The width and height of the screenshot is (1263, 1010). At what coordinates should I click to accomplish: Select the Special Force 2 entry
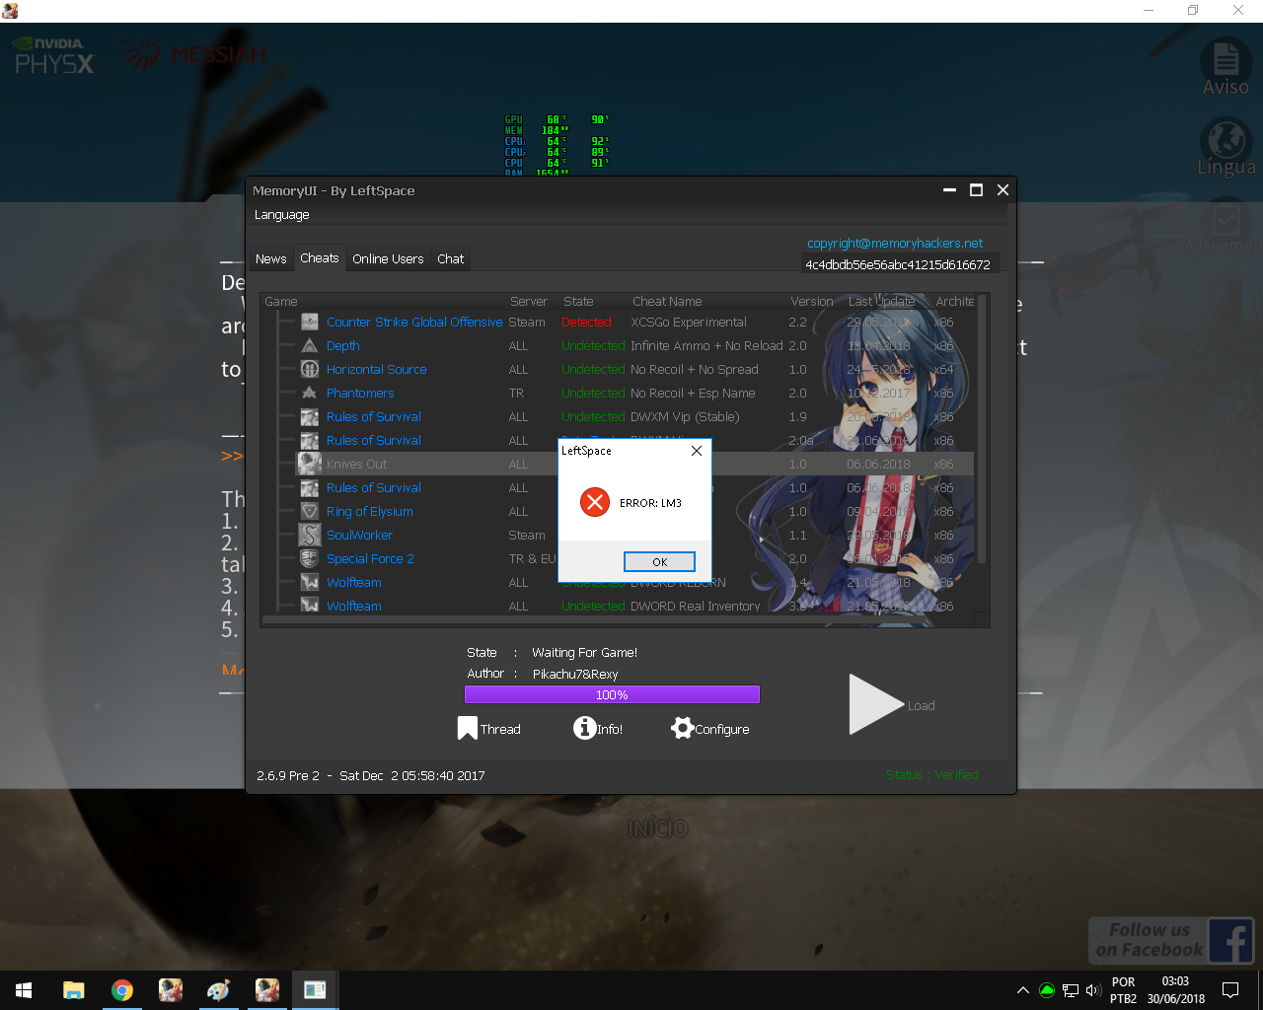click(x=370, y=559)
